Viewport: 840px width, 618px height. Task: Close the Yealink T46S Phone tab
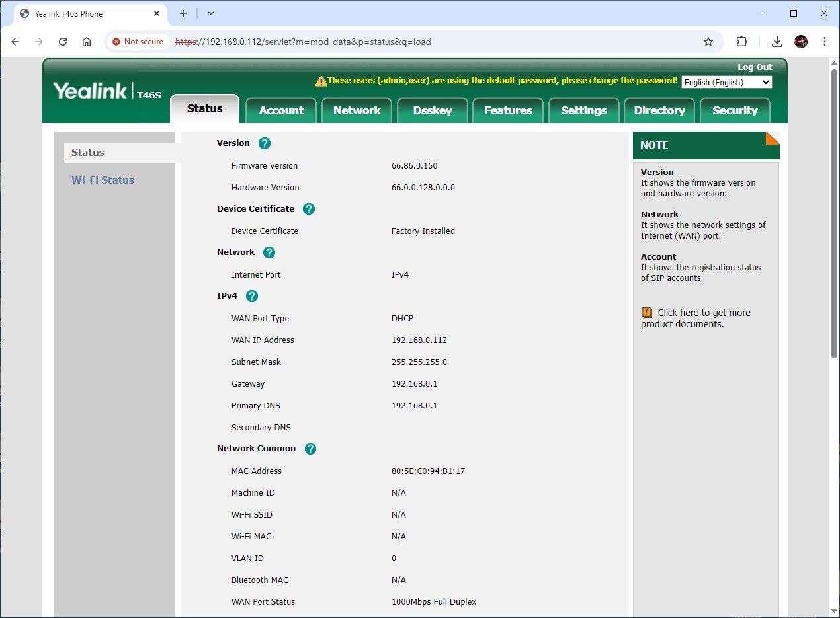pos(157,13)
